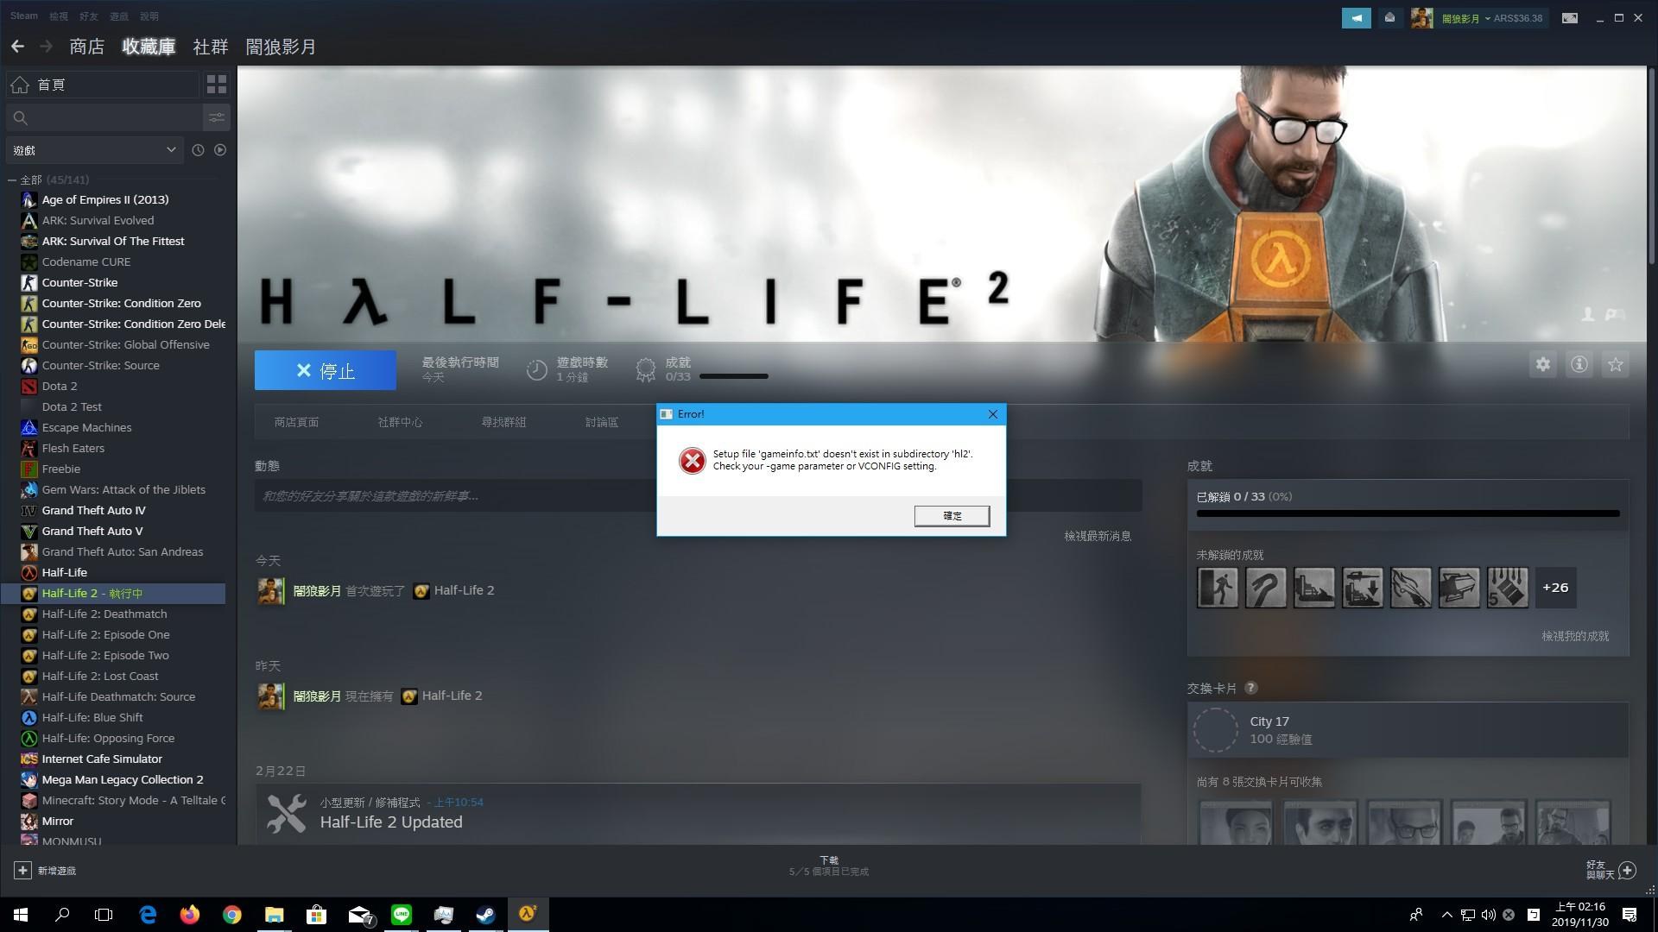Click the 停止 button to stop Half-Life 2
This screenshot has width=1658, height=932.
tap(325, 370)
